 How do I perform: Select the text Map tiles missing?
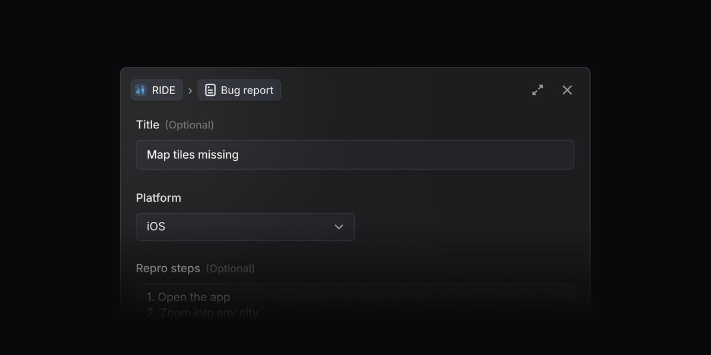[x=193, y=154]
